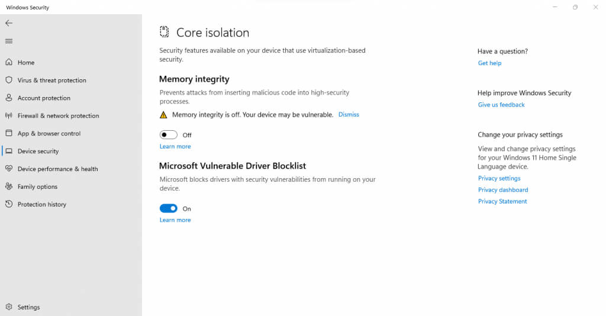606x316 pixels.
Task: Click the Device performance & health heart icon
Action: click(9, 169)
